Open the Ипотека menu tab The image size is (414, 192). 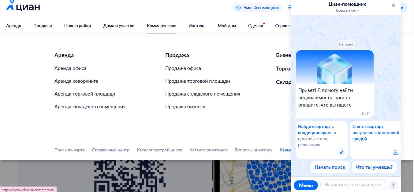(197, 26)
